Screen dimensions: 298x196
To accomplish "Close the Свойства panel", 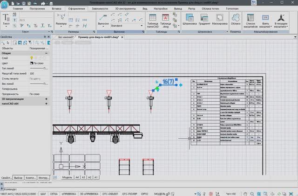I will (x=48, y=37).
